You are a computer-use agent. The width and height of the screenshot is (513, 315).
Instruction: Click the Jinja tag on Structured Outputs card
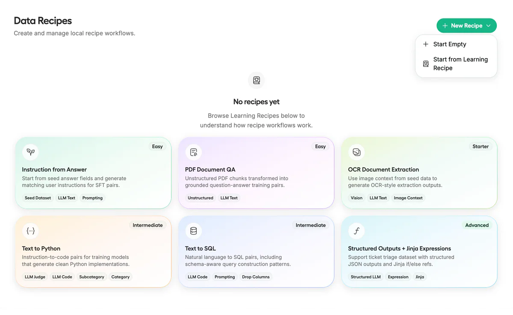(x=420, y=277)
